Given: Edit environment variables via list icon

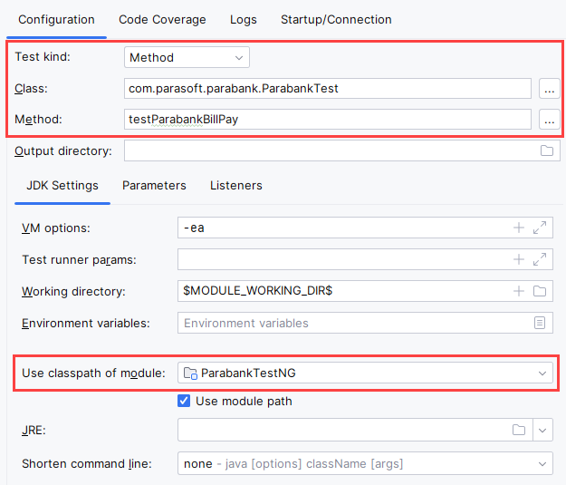Looking at the screenshot, I should click(x=540, y=323).
